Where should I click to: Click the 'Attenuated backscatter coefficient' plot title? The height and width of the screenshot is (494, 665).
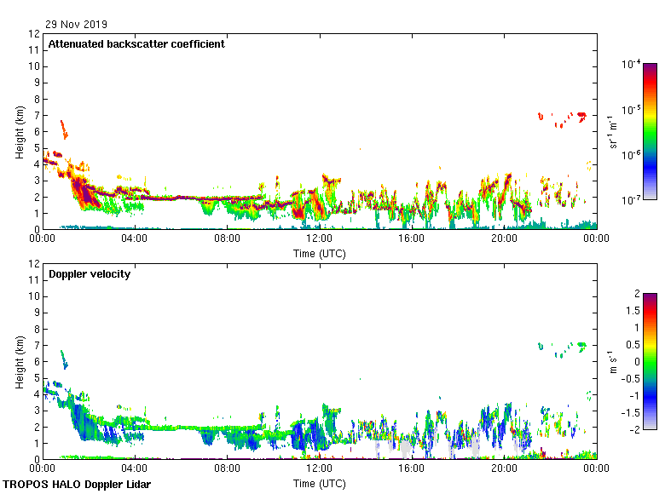pyautogui.click(x=136, y=44)
